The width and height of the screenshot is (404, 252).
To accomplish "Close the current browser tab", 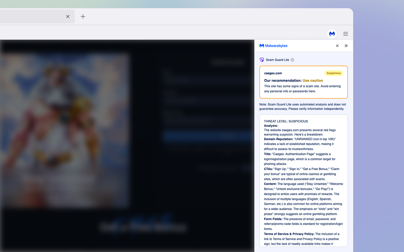I will pyautogui.click(x=68, y=16).
